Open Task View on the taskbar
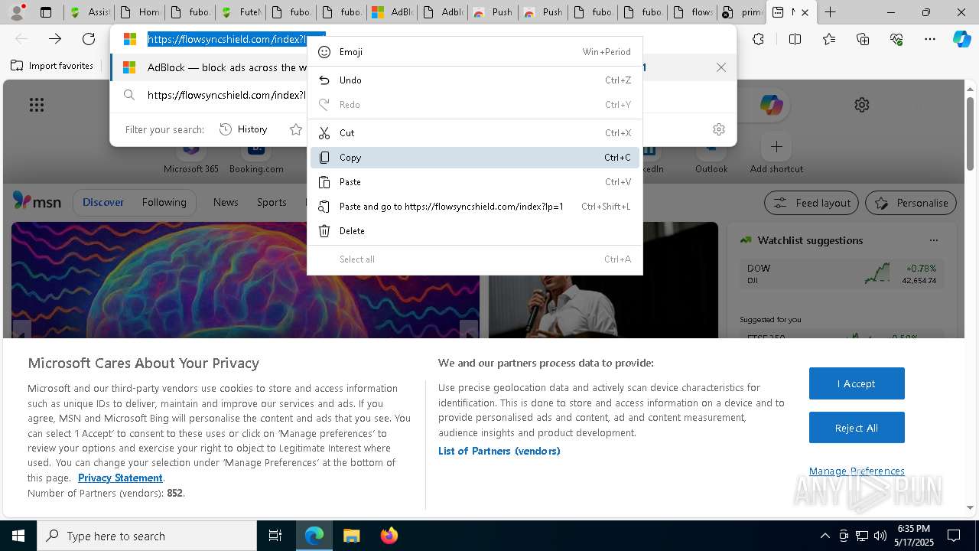979x551 pixels. coord(275,536)
